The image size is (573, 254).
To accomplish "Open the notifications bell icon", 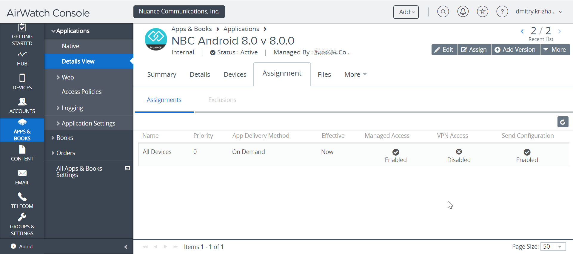I will (463, 12).
